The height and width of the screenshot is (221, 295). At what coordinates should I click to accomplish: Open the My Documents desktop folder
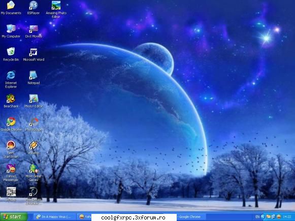tap(11, 8)
